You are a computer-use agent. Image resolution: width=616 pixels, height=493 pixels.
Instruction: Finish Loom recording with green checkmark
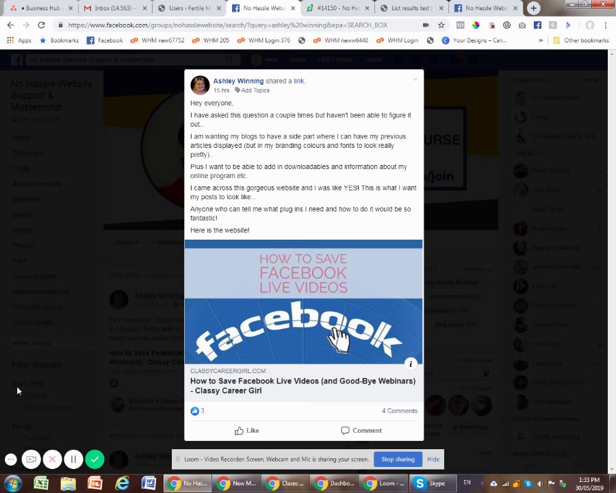tap(94, 459)
